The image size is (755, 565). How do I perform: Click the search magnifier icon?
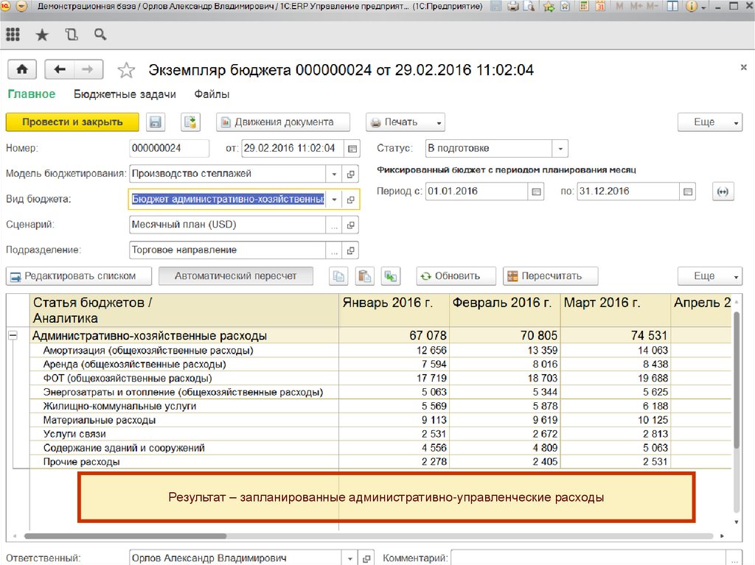(x=100, y=35)
